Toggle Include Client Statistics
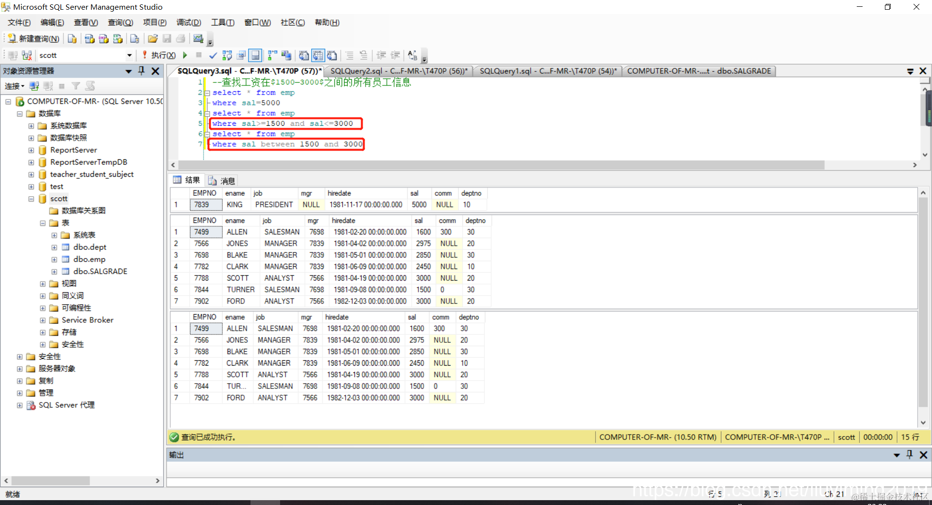The width and height of the screenshot is (932, 505). tap(286, 55)
